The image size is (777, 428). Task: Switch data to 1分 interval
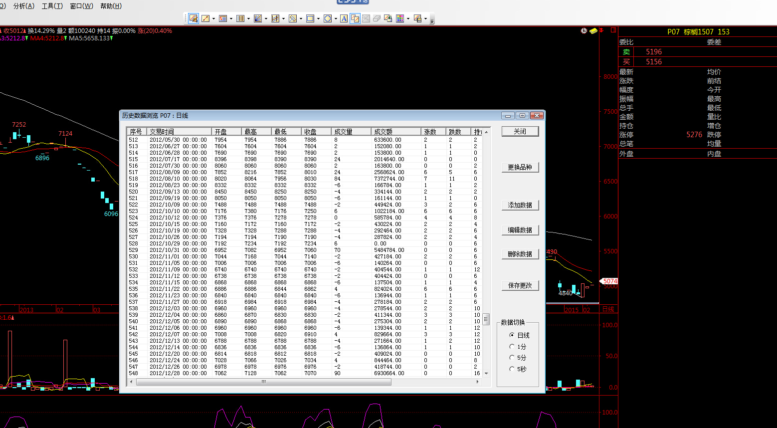(x=512, y=347)
